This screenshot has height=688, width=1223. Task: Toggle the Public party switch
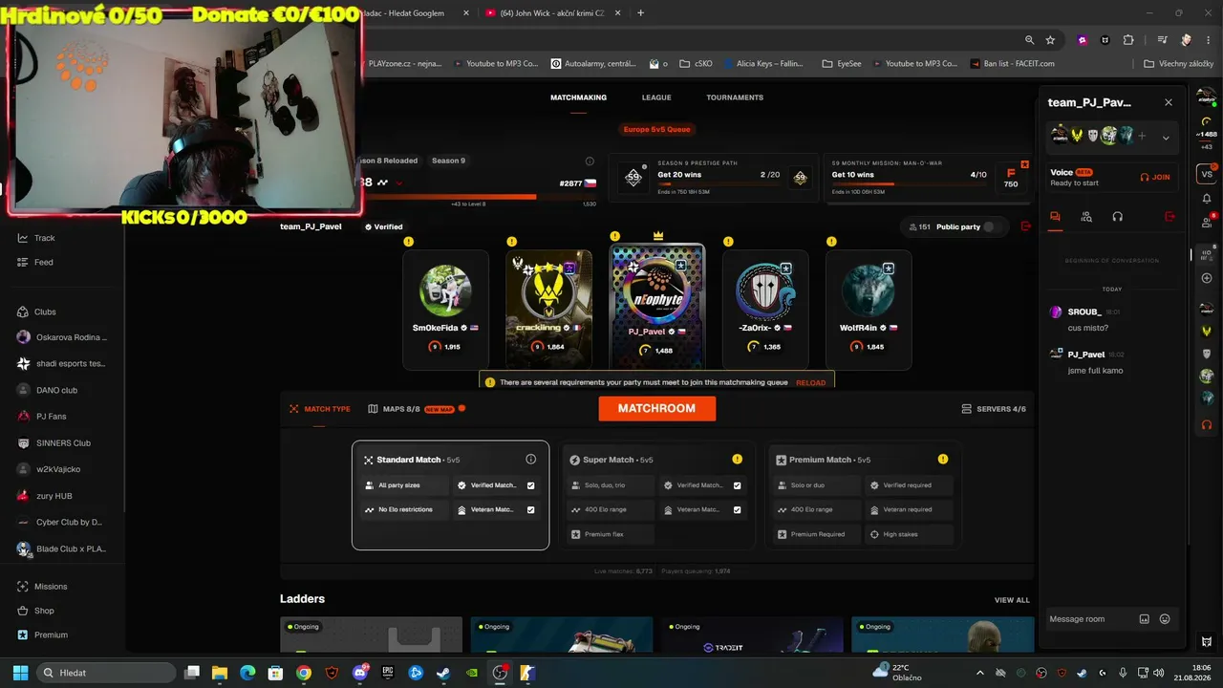[995, 226]
